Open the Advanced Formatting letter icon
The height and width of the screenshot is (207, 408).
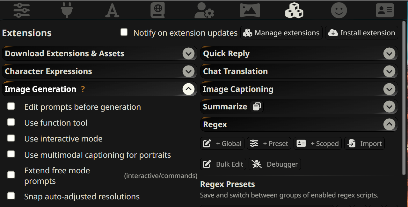[112, 10]
